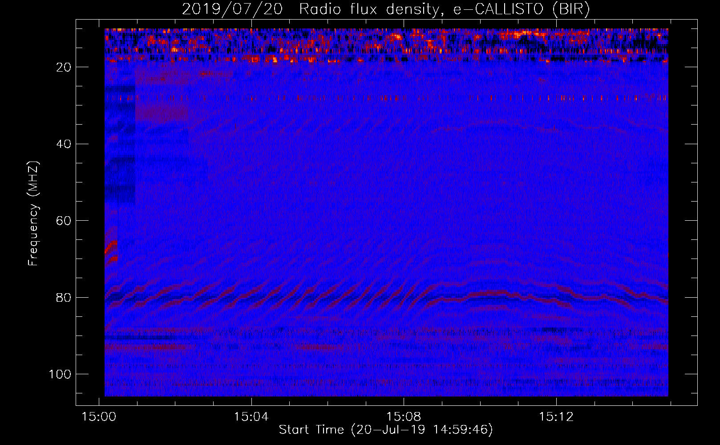Select the 'Frequency (MHZ)' axis label

click(x=33, y=214)
